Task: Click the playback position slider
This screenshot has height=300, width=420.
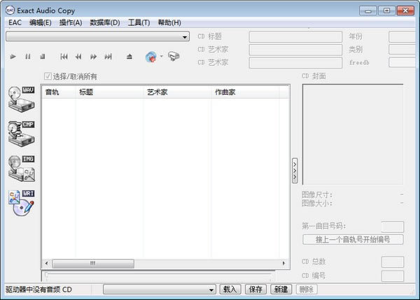Action: 157,276
